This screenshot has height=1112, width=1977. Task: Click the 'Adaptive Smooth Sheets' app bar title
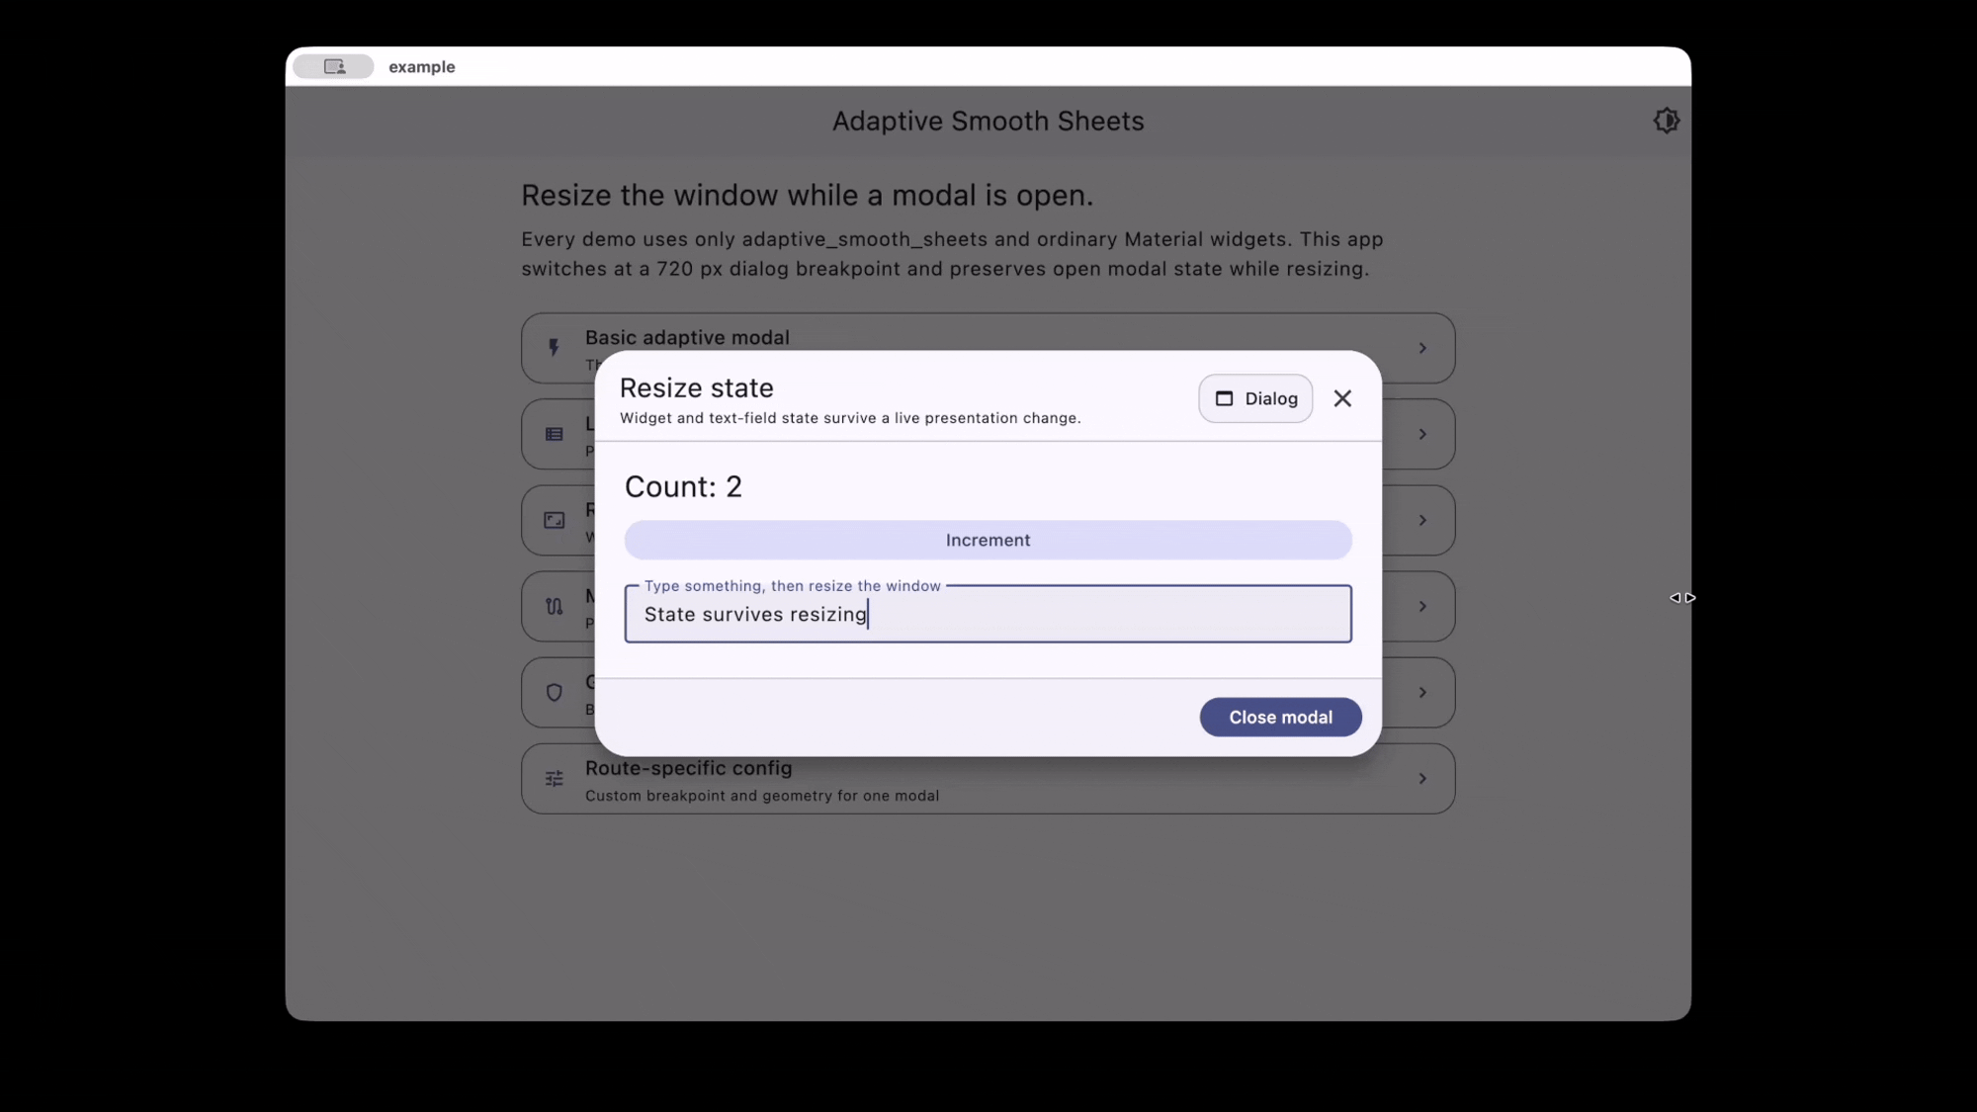988,121
